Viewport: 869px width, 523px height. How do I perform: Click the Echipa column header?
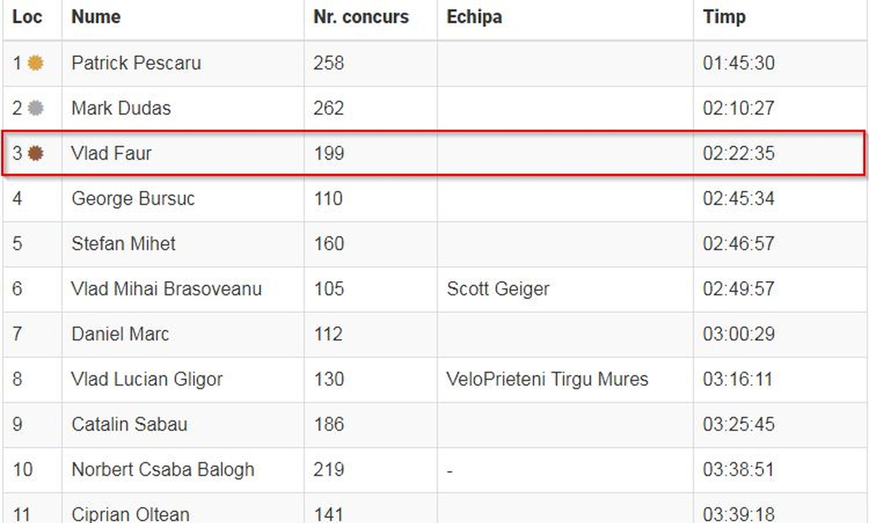[x=475, y=17]
